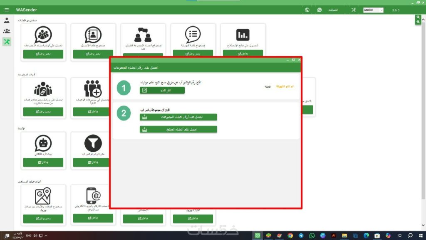The width and height of the screenshot is (426, 240).
Task: Click the zoom in magnifier icon
Action: coord(418,17)
